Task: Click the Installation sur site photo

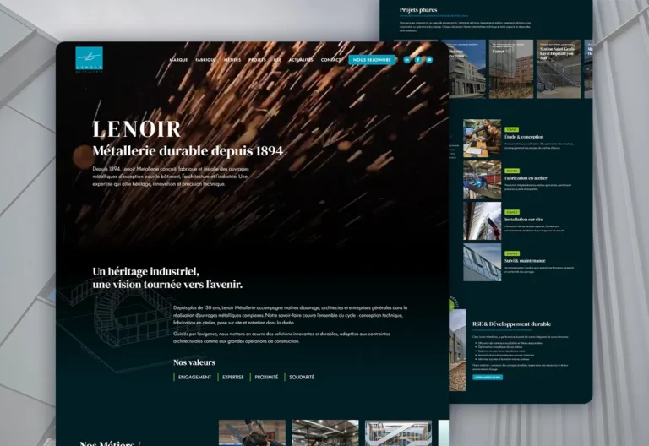Action: coord(483,221)
